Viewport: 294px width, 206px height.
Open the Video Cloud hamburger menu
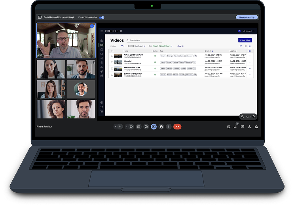102,31
